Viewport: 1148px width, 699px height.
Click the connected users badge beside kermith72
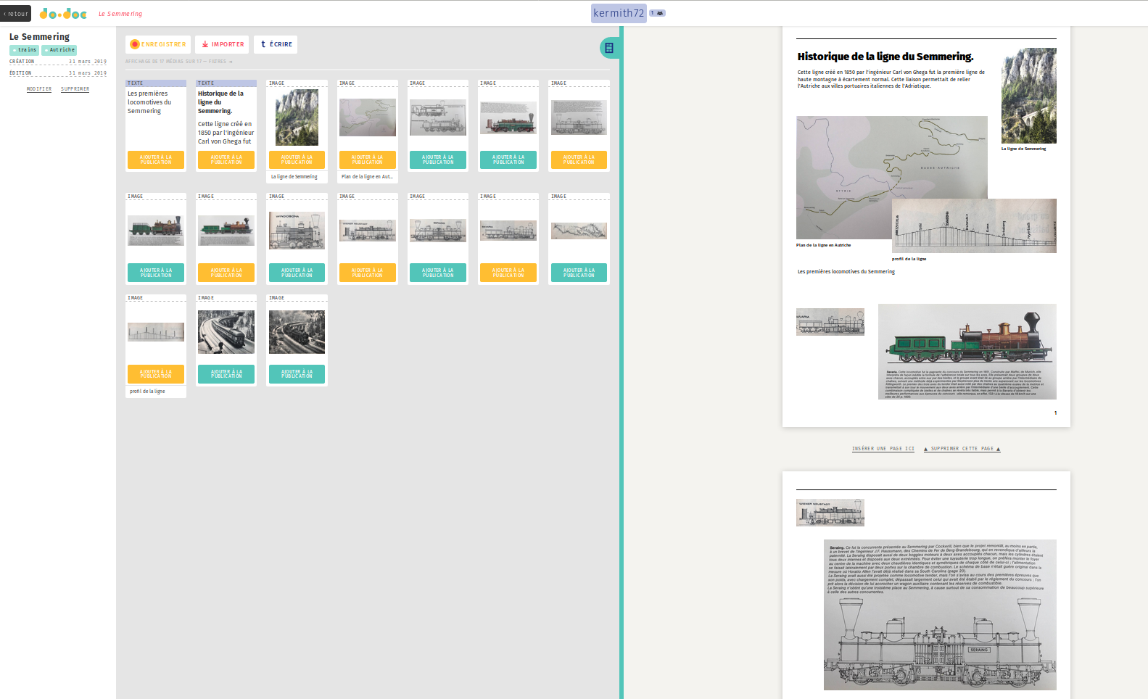coord(658,13)
